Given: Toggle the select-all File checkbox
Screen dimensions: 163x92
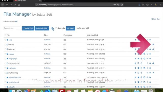Looking at the screenshot, I should (5, 35).
